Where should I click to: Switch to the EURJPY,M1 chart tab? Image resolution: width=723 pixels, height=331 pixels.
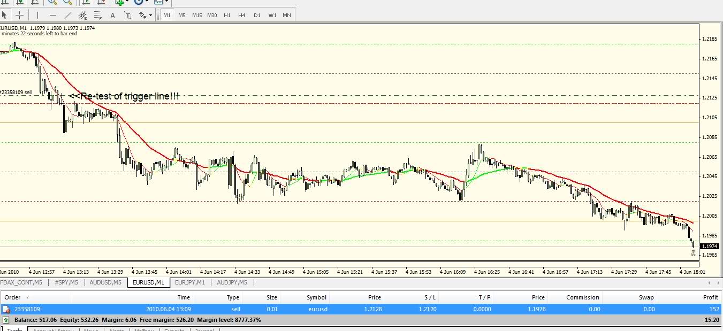190,282
